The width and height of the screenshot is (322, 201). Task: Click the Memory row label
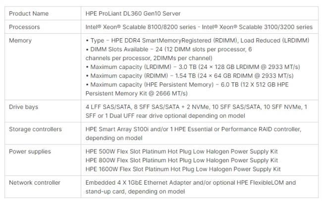pyautogui.click(x=20, y=41)
